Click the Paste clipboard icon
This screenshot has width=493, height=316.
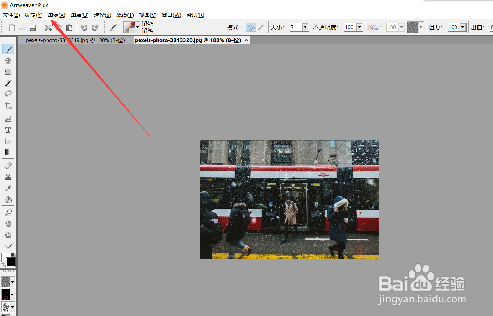pos(69,28)
